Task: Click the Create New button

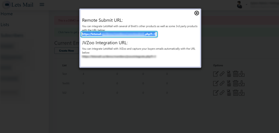Action: click(66, 51)
